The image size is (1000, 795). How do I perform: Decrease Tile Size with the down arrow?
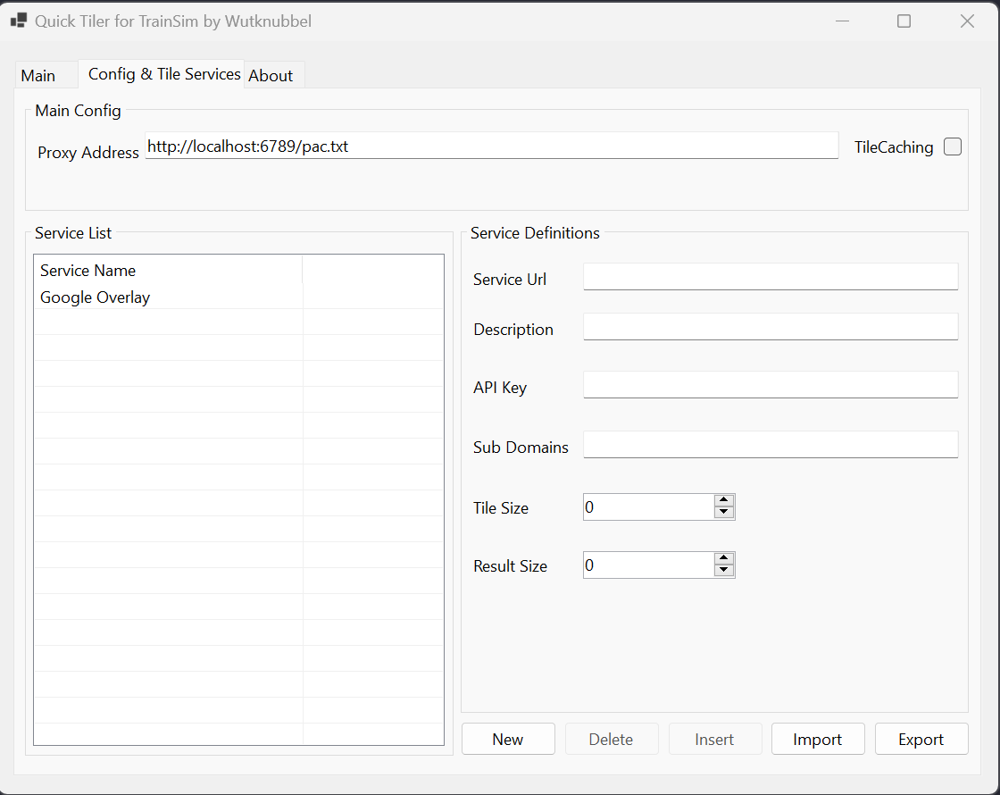click(724, 513)
